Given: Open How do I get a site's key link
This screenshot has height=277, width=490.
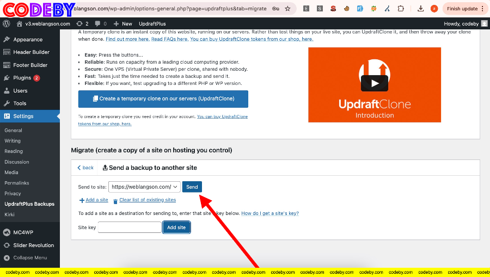Looking at the screenshot, I should 270,213.
